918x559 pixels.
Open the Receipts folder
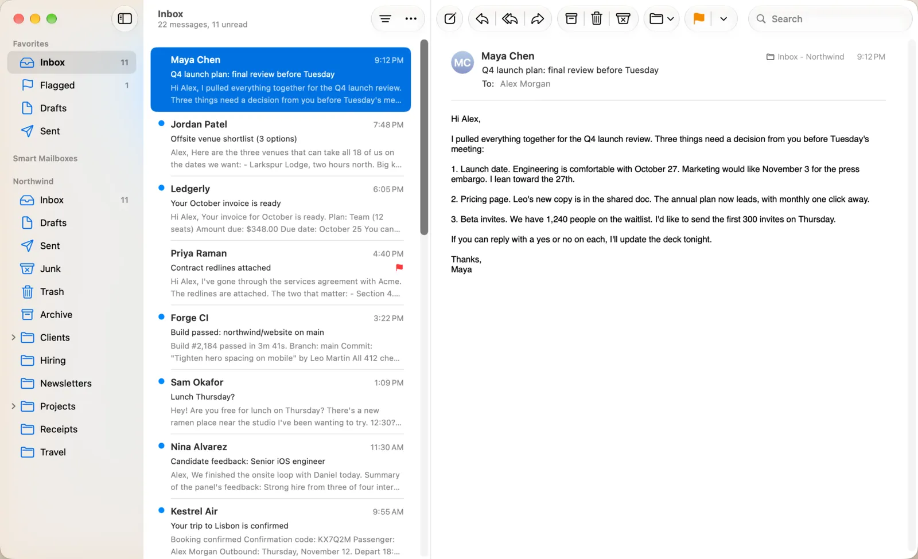point(72,429)
